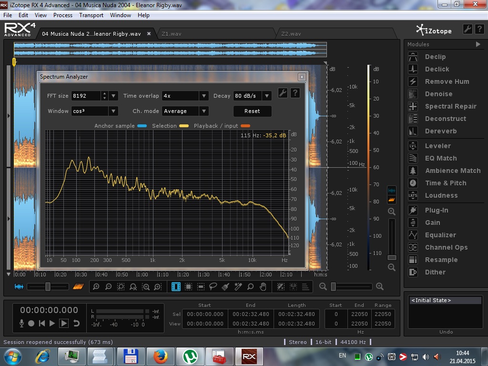488x366 pixels.
Task: Toggle play selection mode button
Action: (64, 324)
